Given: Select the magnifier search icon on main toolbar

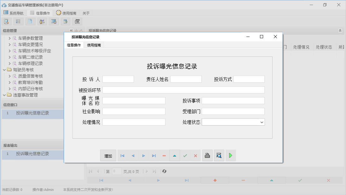Looking at the screenshot, I should [x=6, y=21].
